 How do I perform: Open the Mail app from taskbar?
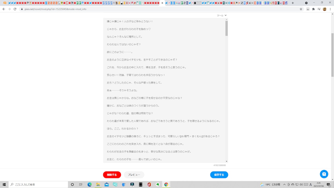tap(106, 184)
